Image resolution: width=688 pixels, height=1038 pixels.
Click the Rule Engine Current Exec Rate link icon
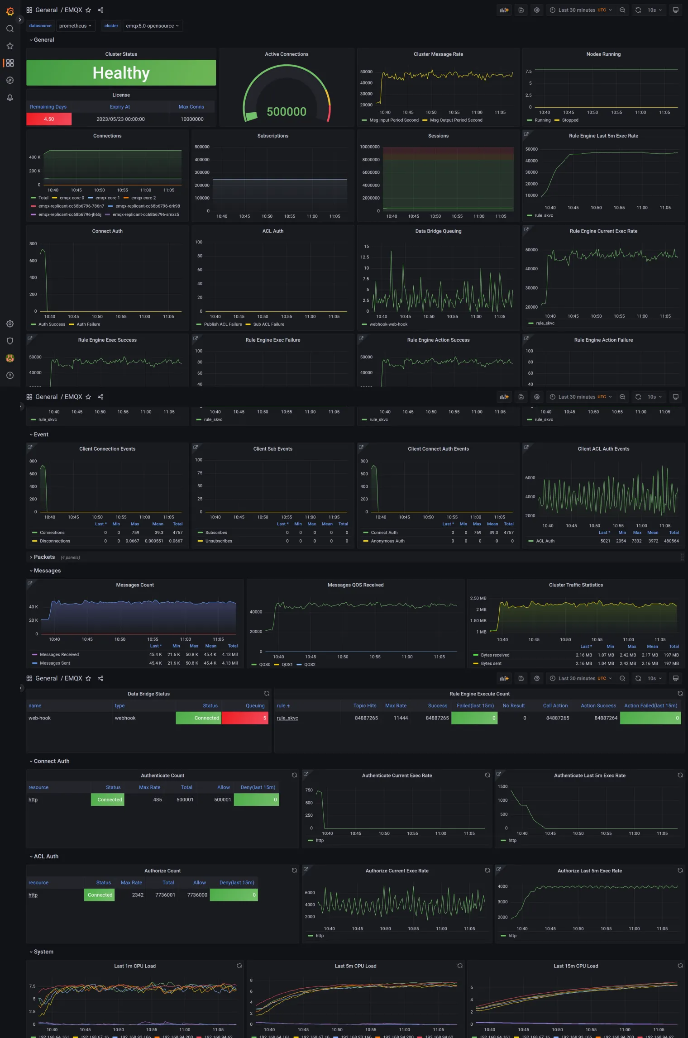point(526,229)
